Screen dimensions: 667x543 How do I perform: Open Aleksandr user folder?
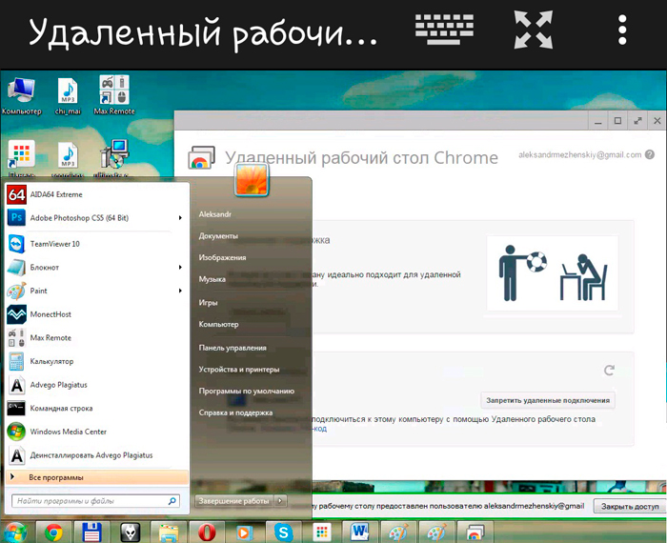215,214
